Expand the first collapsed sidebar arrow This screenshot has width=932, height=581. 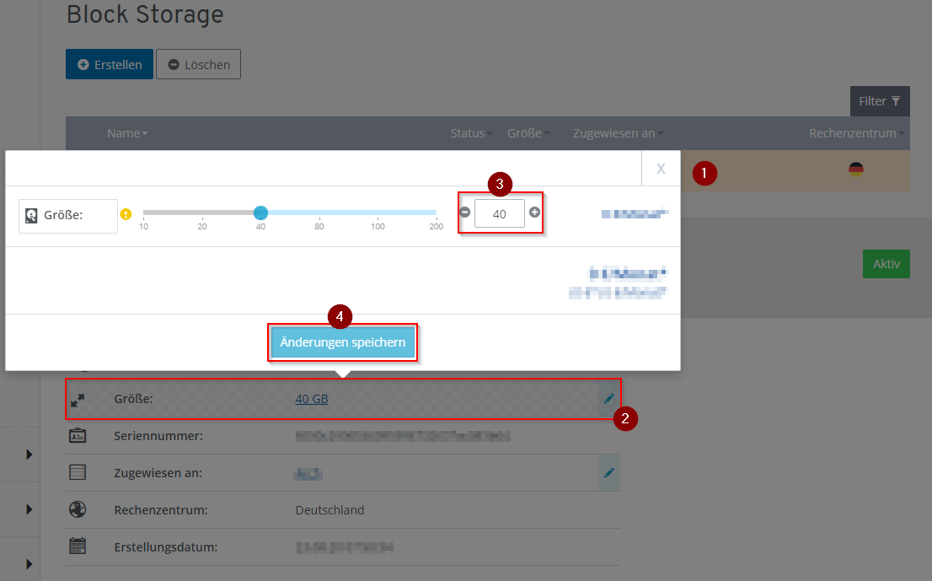(x=29, y=455)
